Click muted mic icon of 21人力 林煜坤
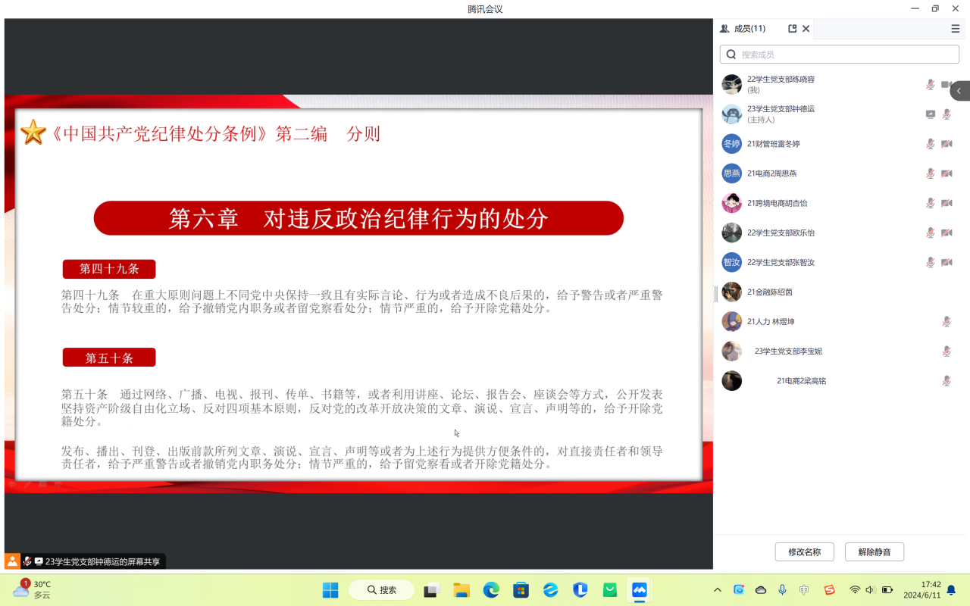The image size is (970, 606). 947,322
